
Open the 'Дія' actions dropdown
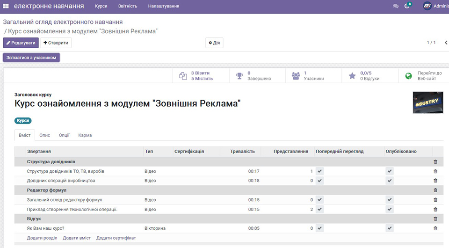[214, 43]
